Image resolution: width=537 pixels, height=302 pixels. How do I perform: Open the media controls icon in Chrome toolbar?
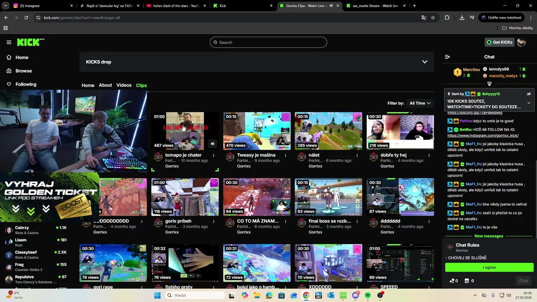[472, 18]
